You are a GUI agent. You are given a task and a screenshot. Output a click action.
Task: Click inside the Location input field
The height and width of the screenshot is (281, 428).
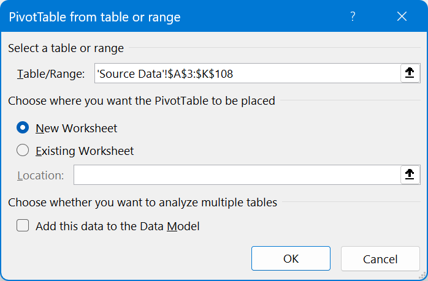tap(236, 175)
